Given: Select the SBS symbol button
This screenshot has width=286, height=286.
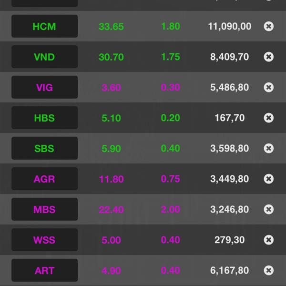Looking at the screenshot, I should (x=44, y=148).
